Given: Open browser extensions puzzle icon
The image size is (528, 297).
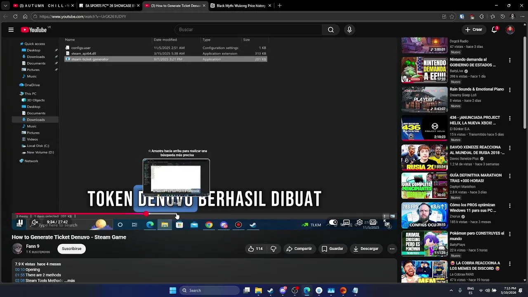Looking at the screenshot, I should click(481, 16).
